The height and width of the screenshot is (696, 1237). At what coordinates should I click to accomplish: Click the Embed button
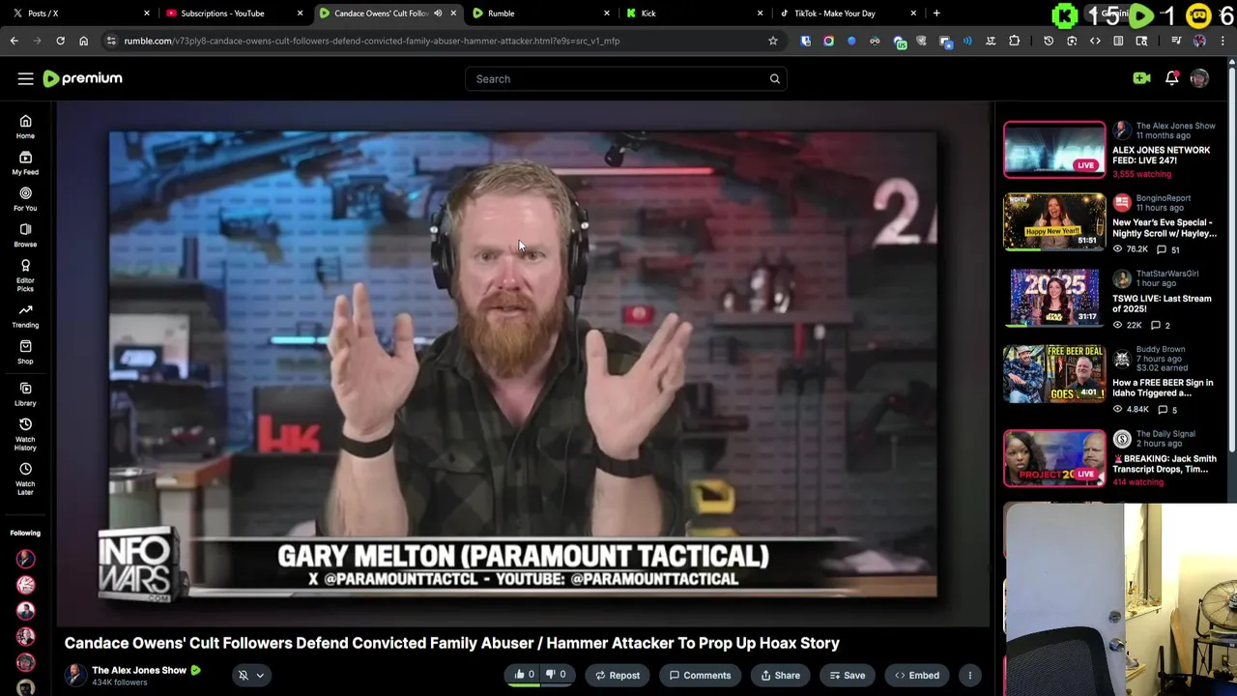tap(916, 676)
